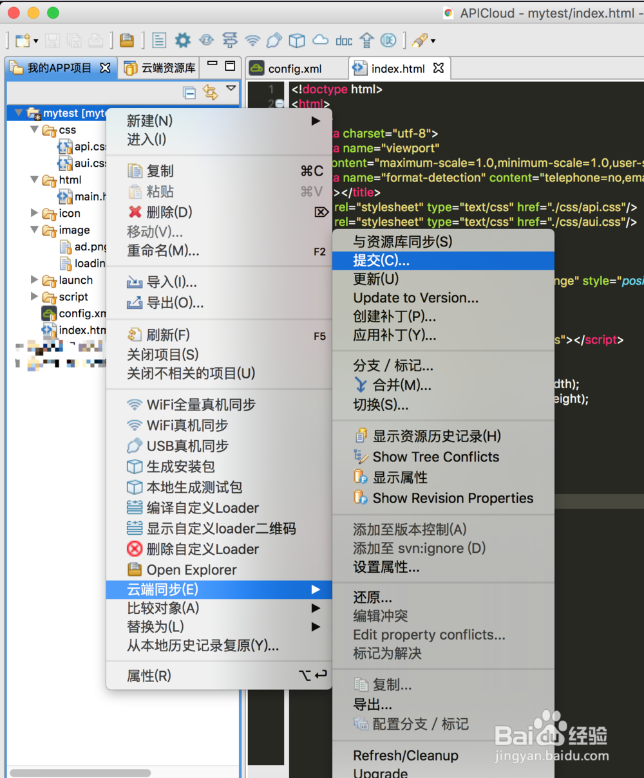The width and height of the screenshot is (644, 778).
Task: Choose 还原... in the submenu
Action: pyautogui.click(x=443, y=598)
